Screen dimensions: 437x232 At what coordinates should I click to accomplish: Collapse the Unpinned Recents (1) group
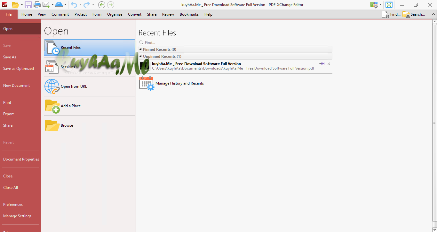[141, 56]
